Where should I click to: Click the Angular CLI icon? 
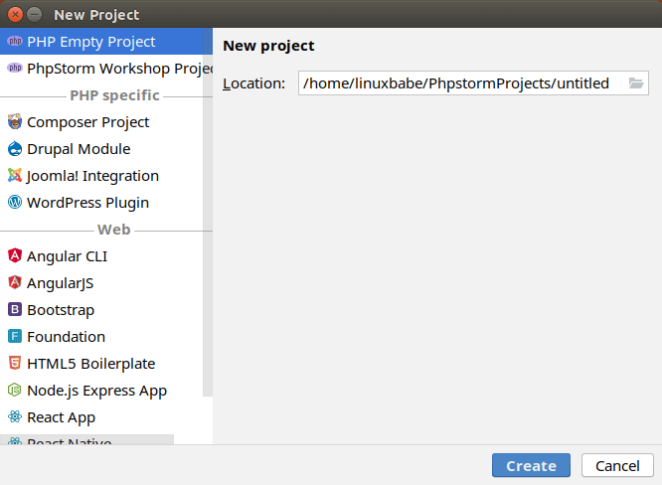pyautogui.click(x=15, y=256)
